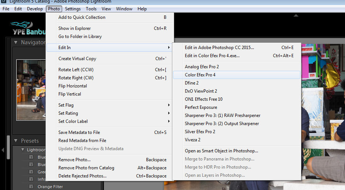Click the Orange Filter preset icon
Screen dimensions: 345x190
point(31,187)
